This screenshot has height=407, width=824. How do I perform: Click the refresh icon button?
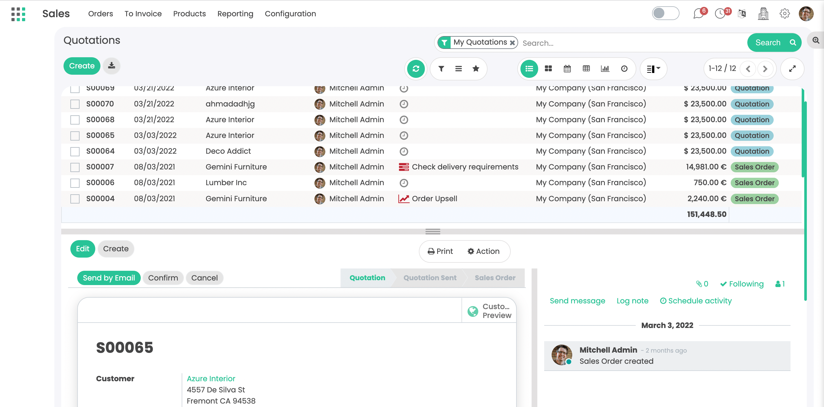[415, 68]
